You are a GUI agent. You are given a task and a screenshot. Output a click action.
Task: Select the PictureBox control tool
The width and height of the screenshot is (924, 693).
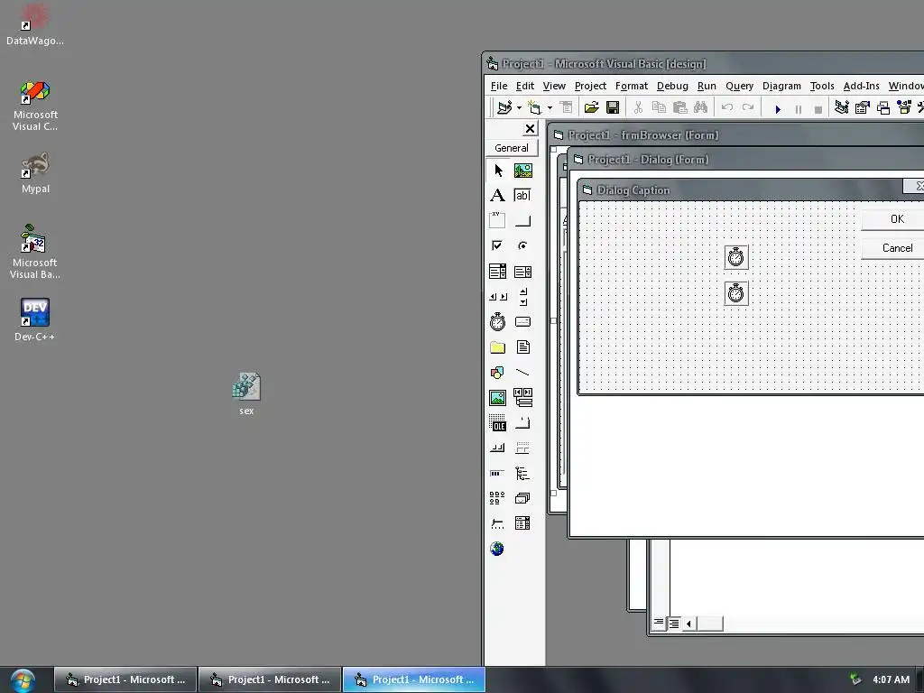coord(522,171)
